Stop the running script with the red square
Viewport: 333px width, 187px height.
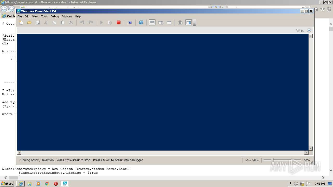point(119,23)
